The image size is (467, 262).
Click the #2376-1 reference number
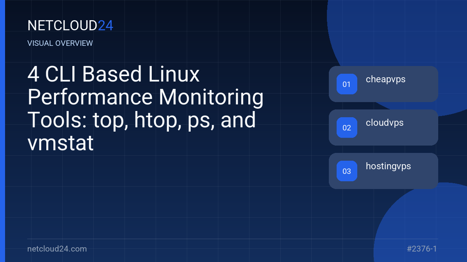(422, 249)
